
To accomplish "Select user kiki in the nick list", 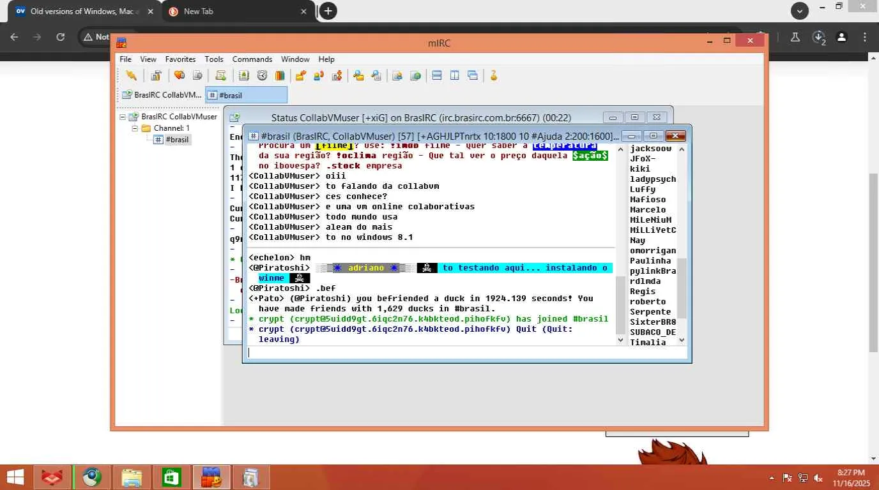I will pos(640,169).
